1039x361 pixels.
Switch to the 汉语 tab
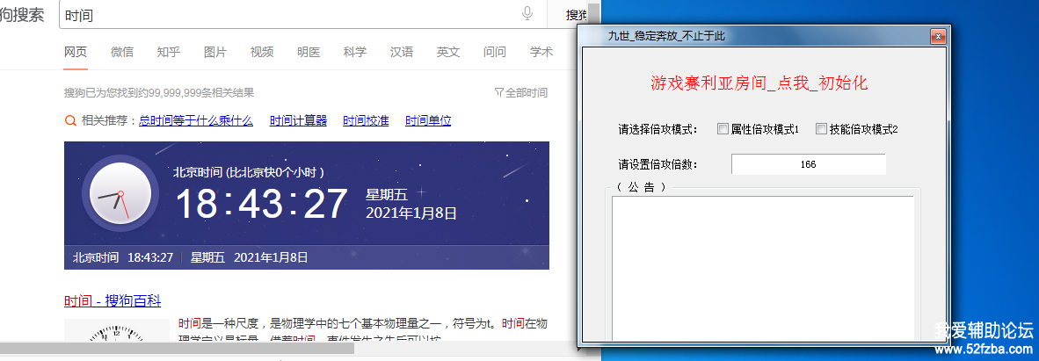(402, 52)
